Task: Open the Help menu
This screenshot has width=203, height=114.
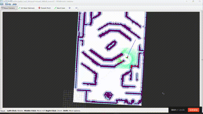Action: click(x=15, y=4)
